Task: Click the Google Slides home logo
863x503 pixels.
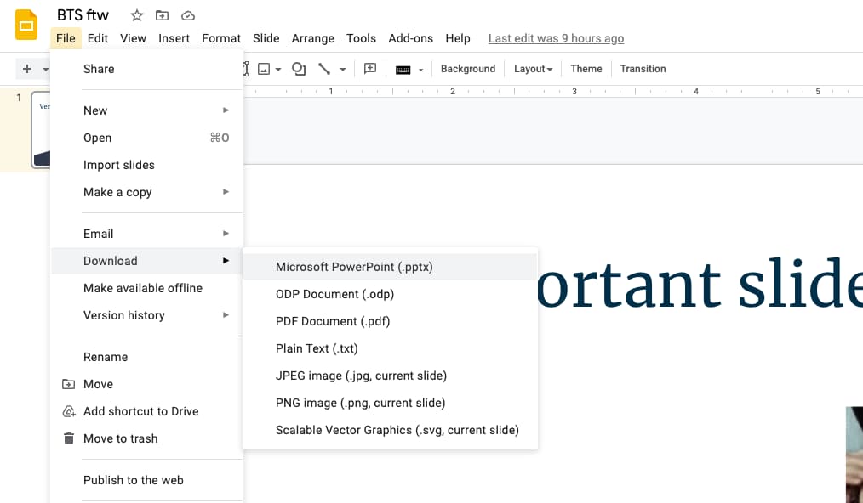Action: (x=26, y=25)
